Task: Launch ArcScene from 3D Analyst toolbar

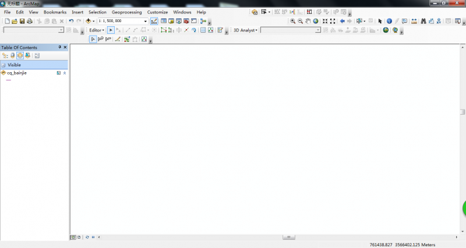Action: point(386,30)
